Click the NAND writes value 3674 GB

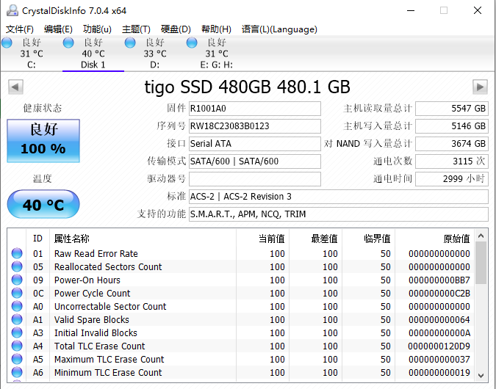click(x=452, y=144)
